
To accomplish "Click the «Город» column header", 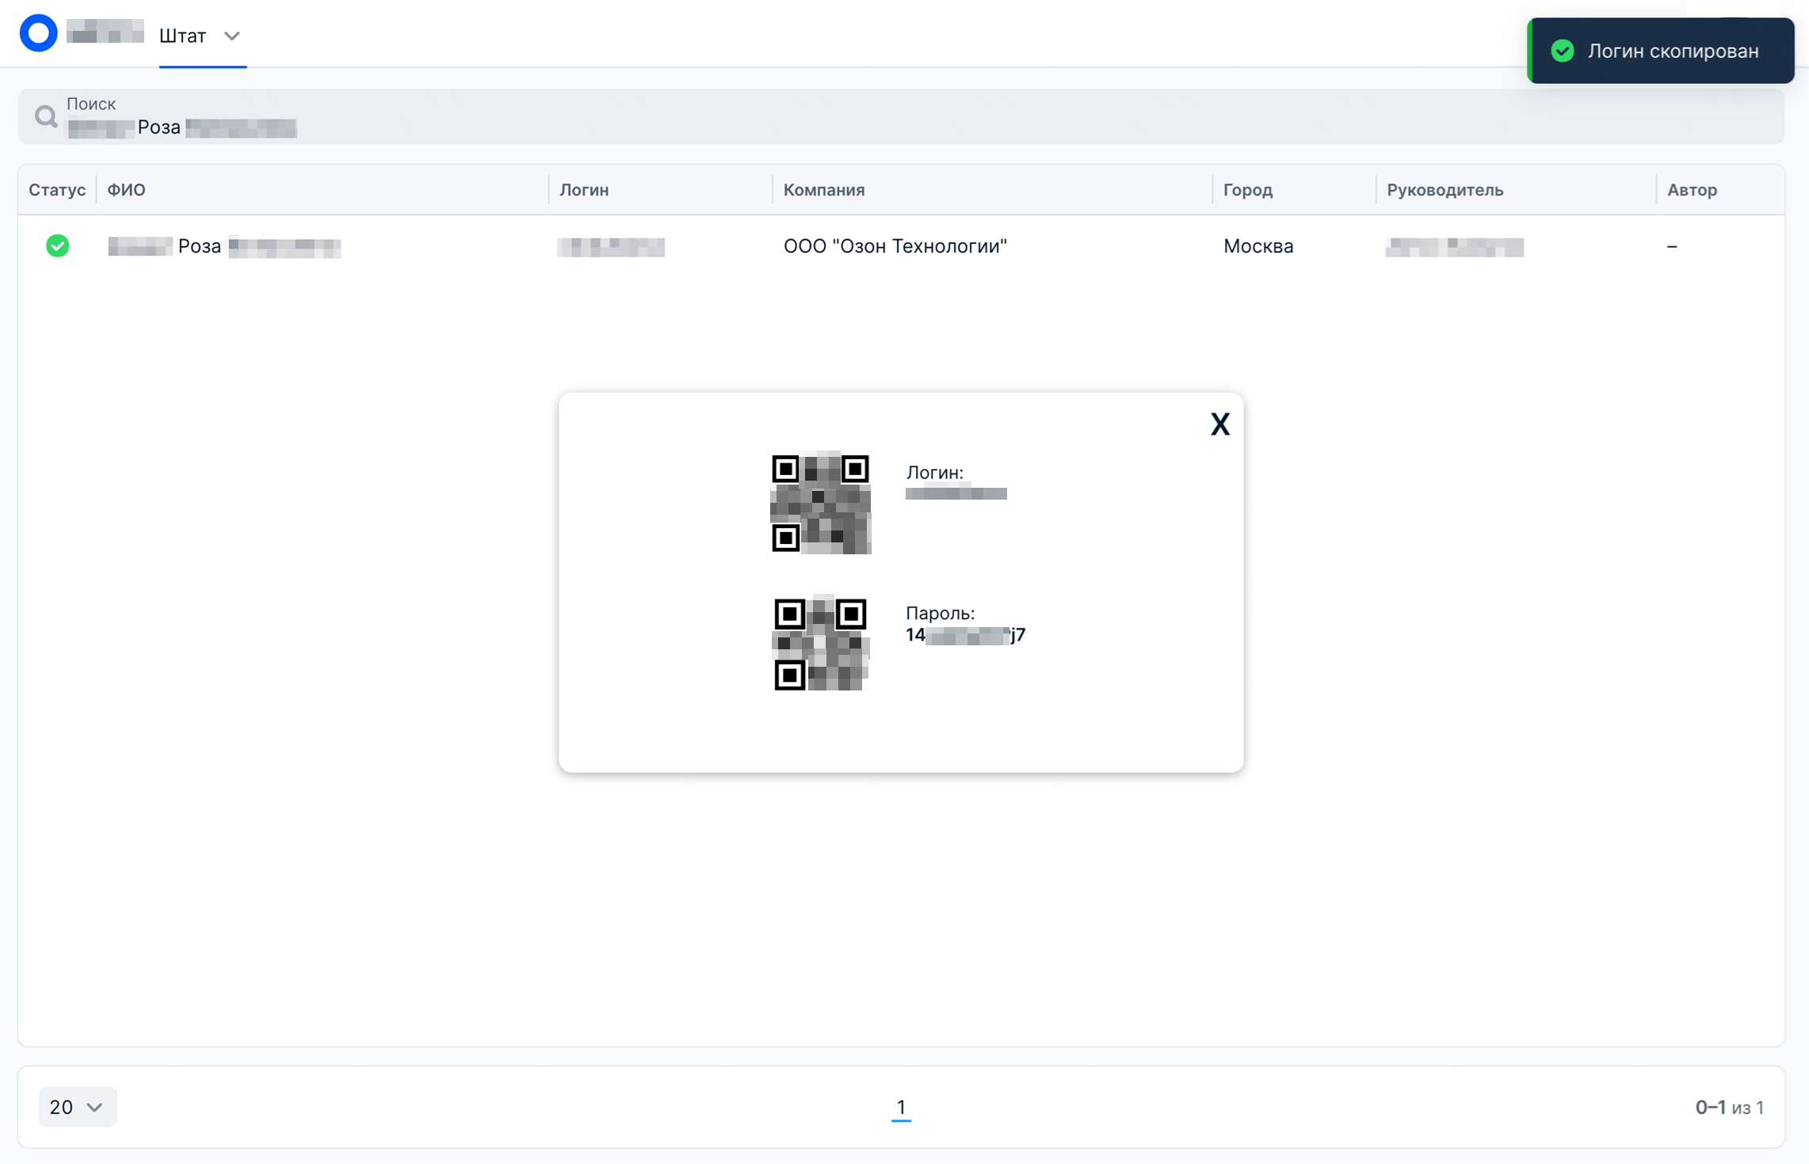I will 1248,189.
